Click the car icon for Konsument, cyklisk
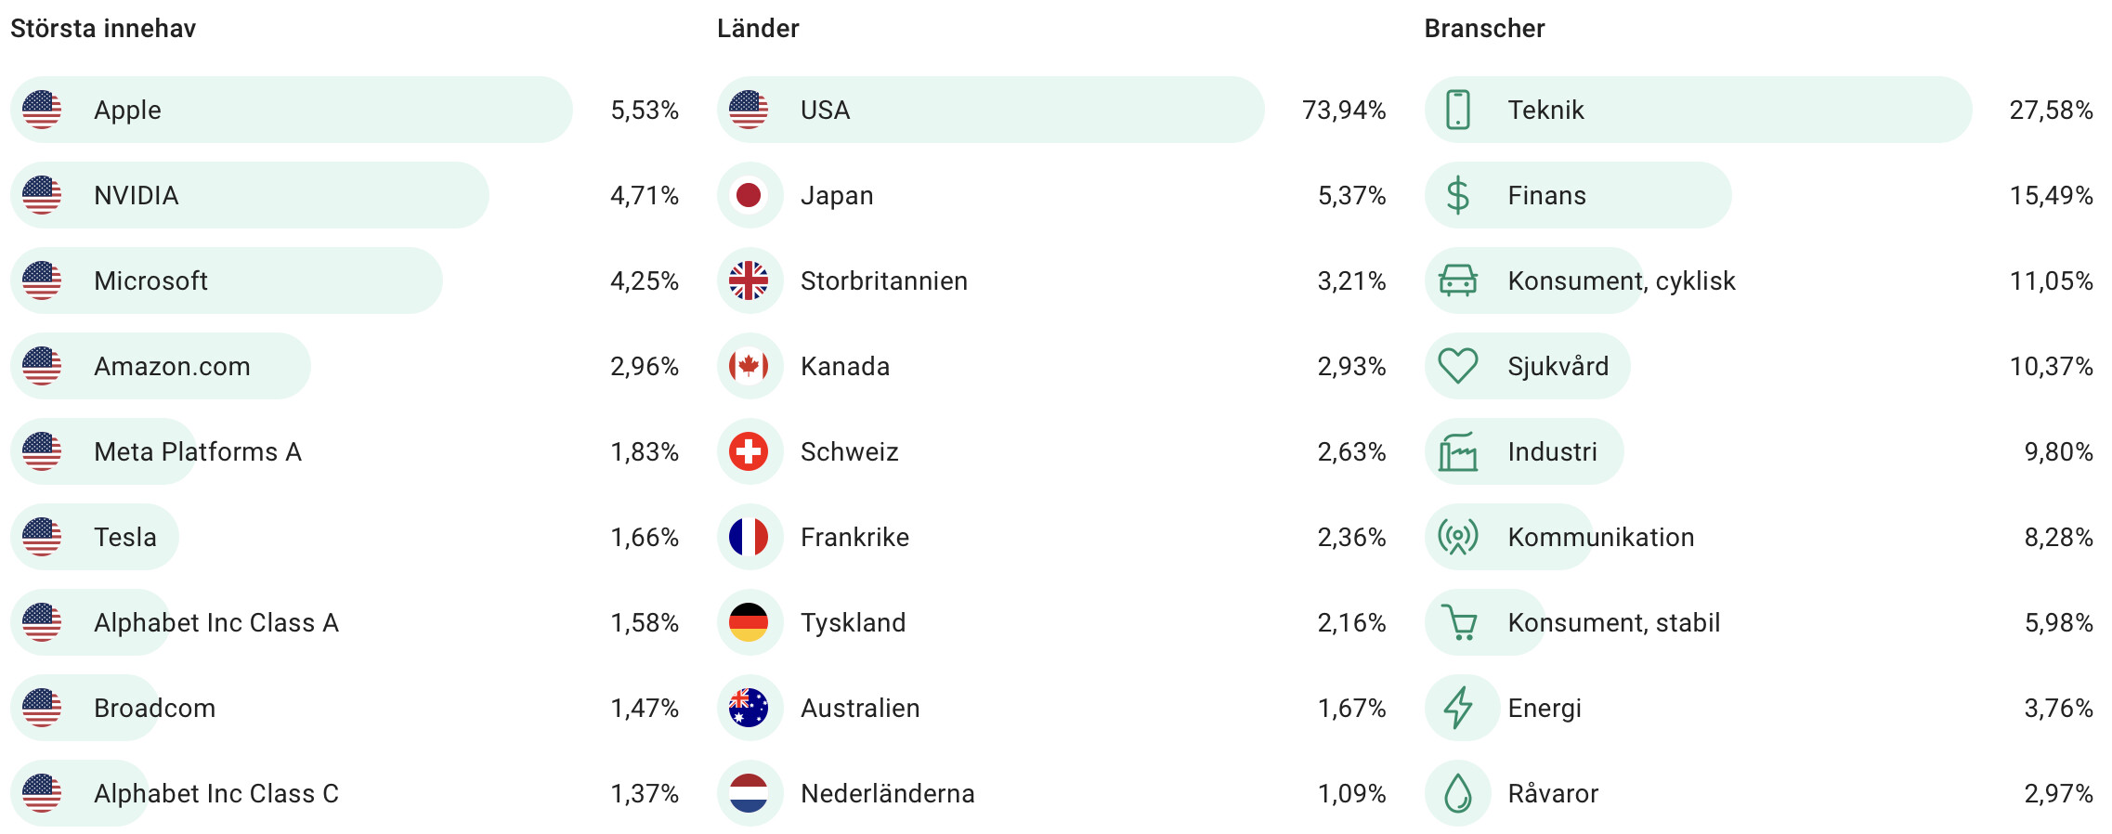 point(1457,280)
